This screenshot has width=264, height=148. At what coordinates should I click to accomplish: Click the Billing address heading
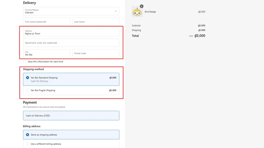click(x=32, y=126)
